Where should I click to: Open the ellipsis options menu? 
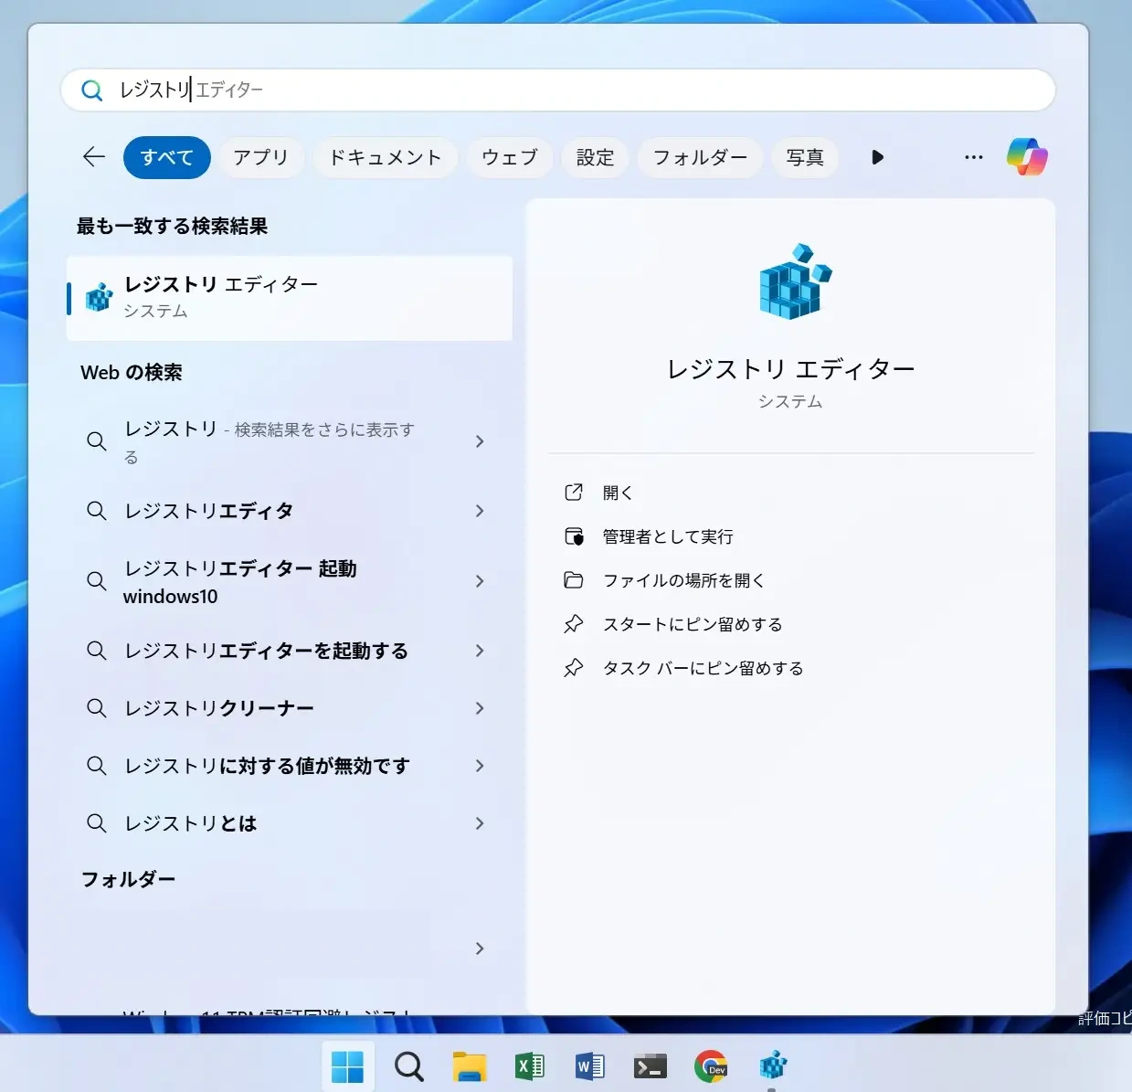coord(973,156)
